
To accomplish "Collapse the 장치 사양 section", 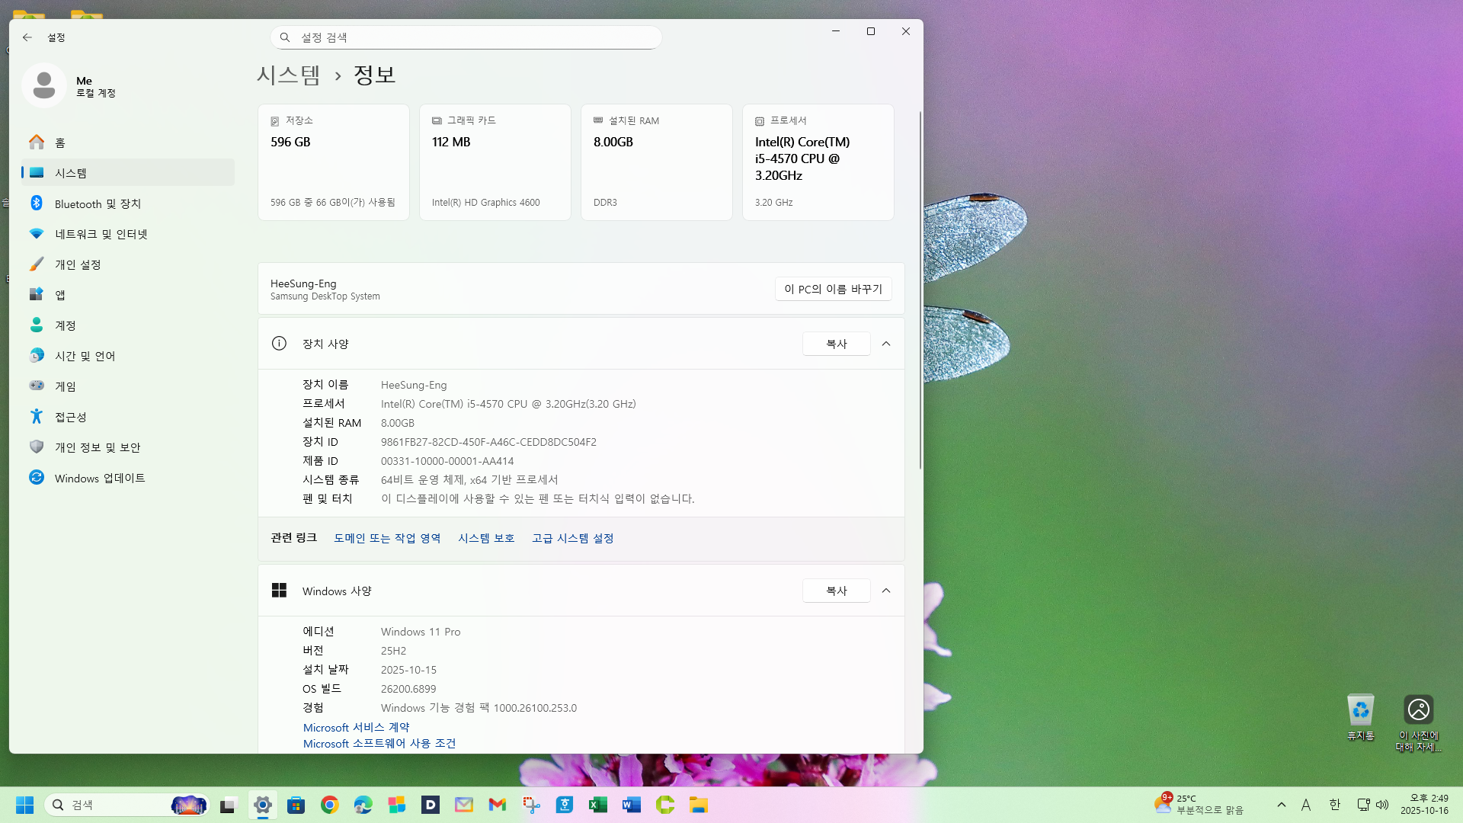I will (886, 344).
